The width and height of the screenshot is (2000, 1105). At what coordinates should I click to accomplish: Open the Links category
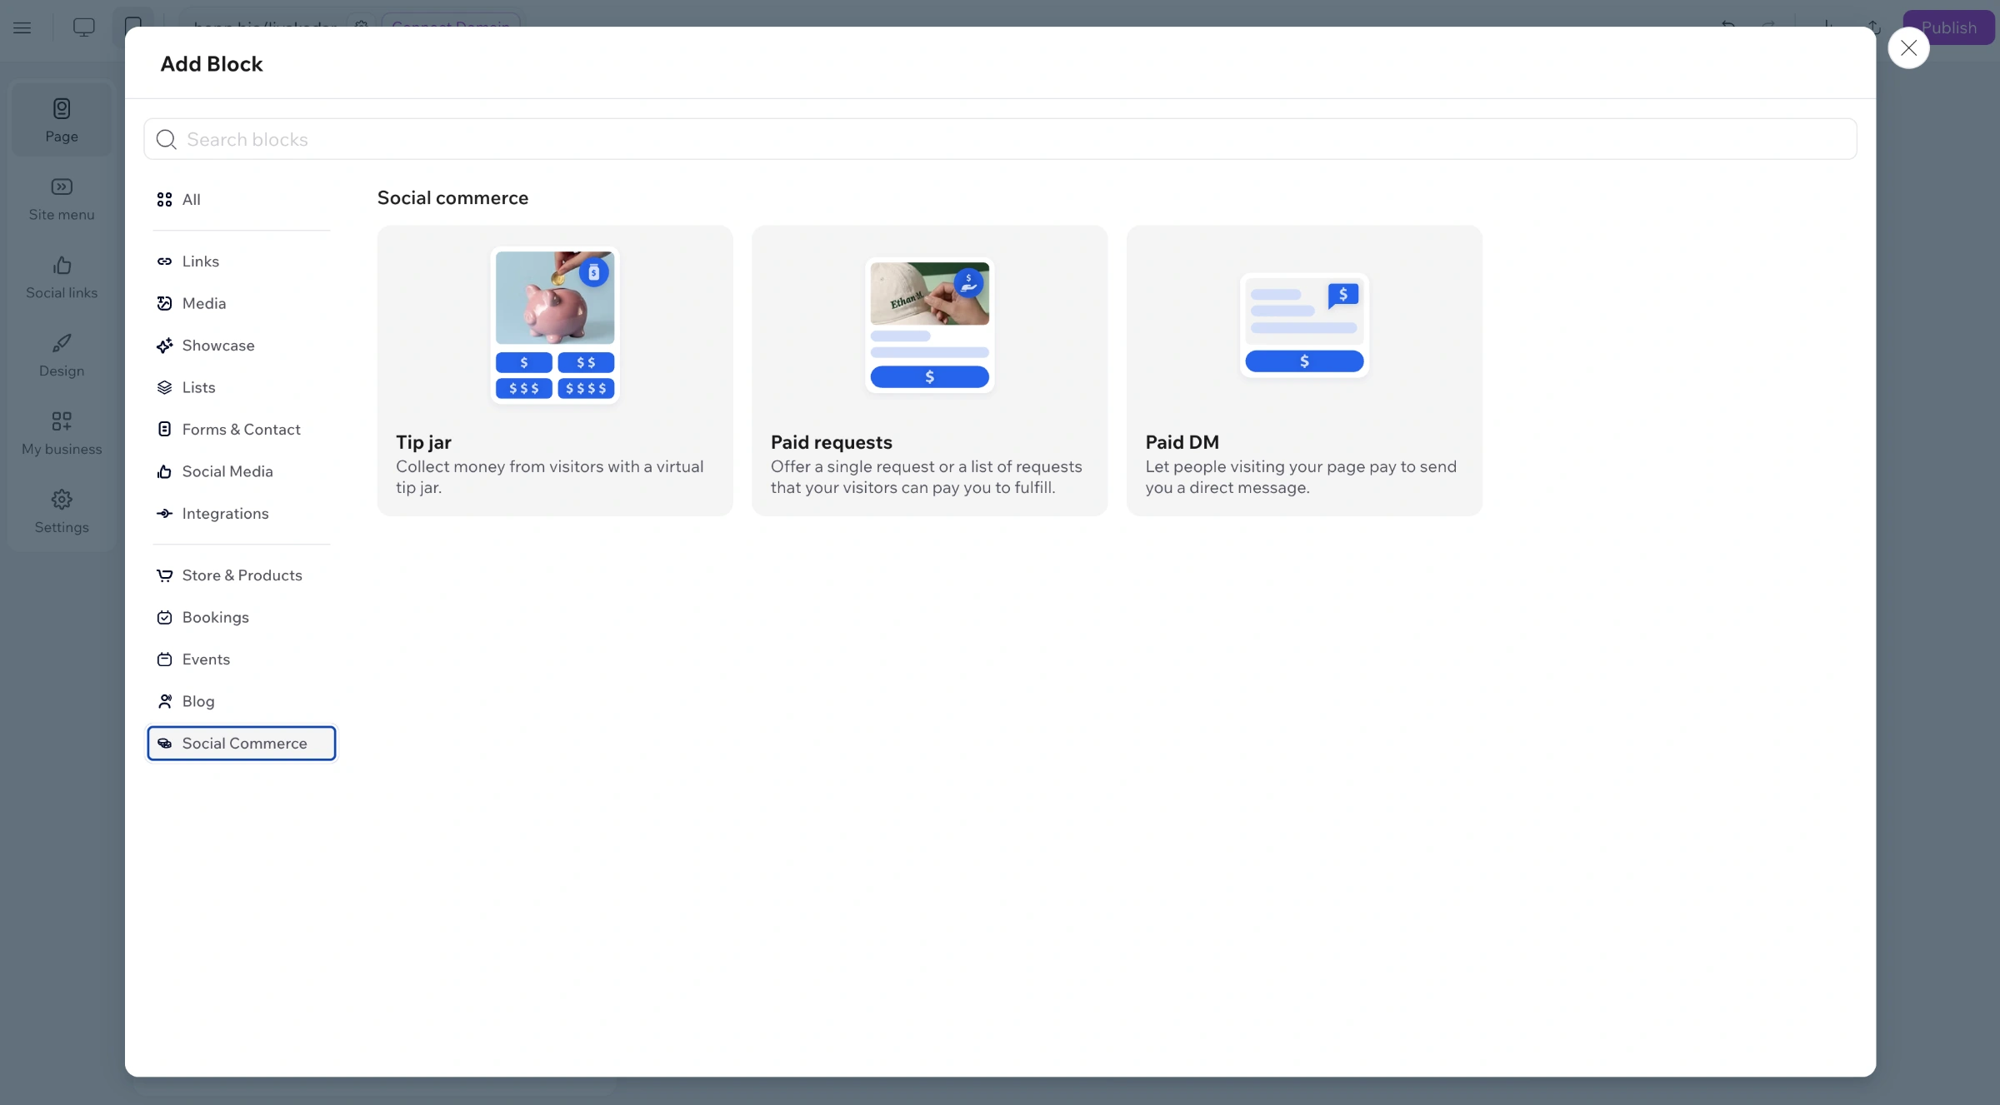point(242,261)
